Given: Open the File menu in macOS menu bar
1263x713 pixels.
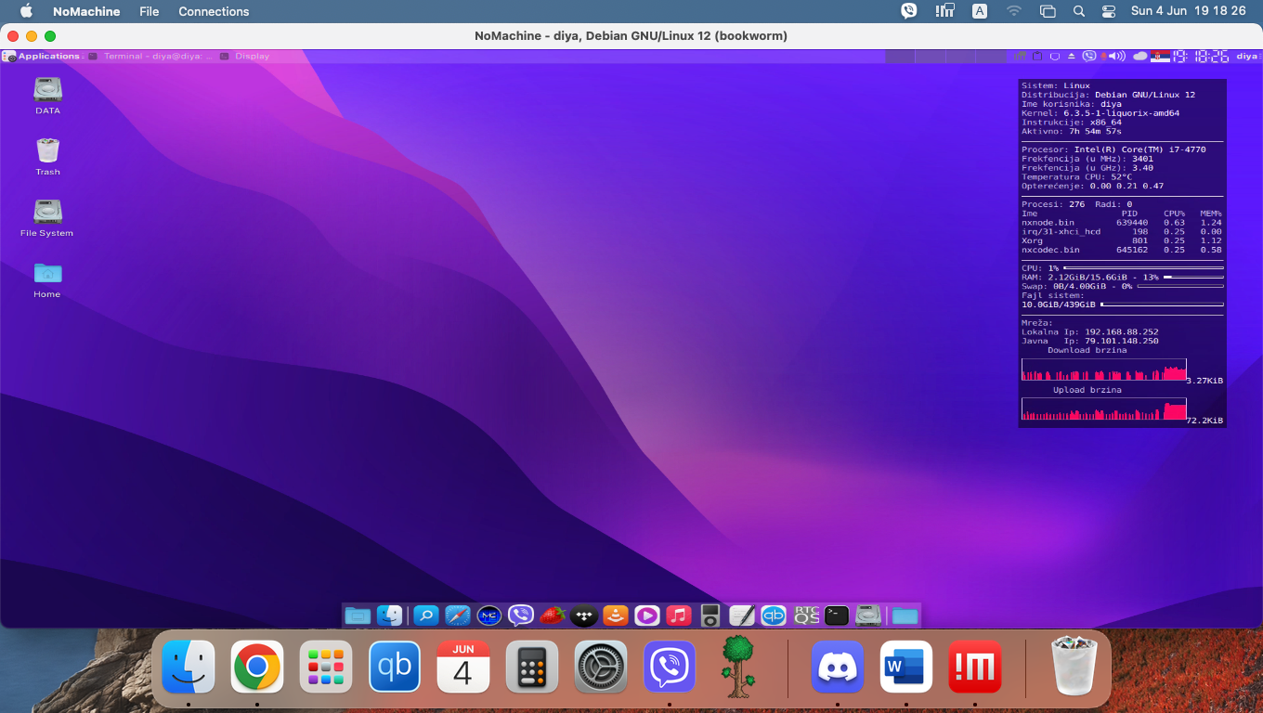Looking at the screenshot, I should 149,11.
